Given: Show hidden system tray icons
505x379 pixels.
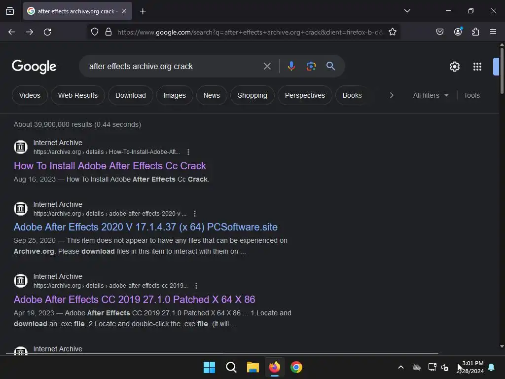Looking at the screenshot, I should pyautogui.click(x=401, y=367).
